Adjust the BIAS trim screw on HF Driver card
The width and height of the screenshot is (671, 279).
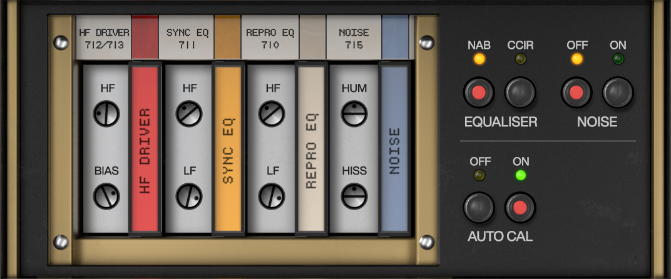coord(106,196)
